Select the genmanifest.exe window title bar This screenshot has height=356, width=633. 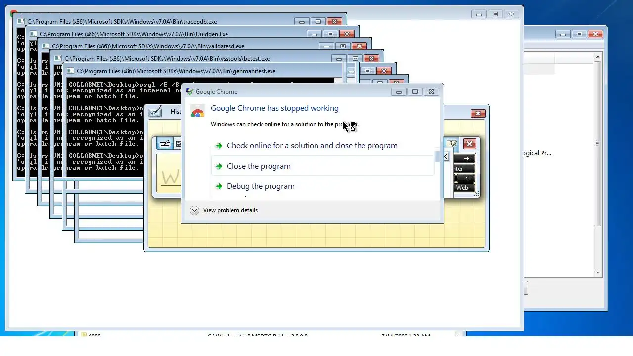click(x=205, y=71)
